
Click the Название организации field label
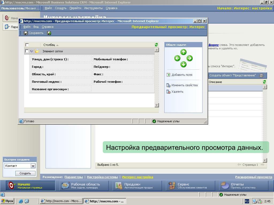50,89
